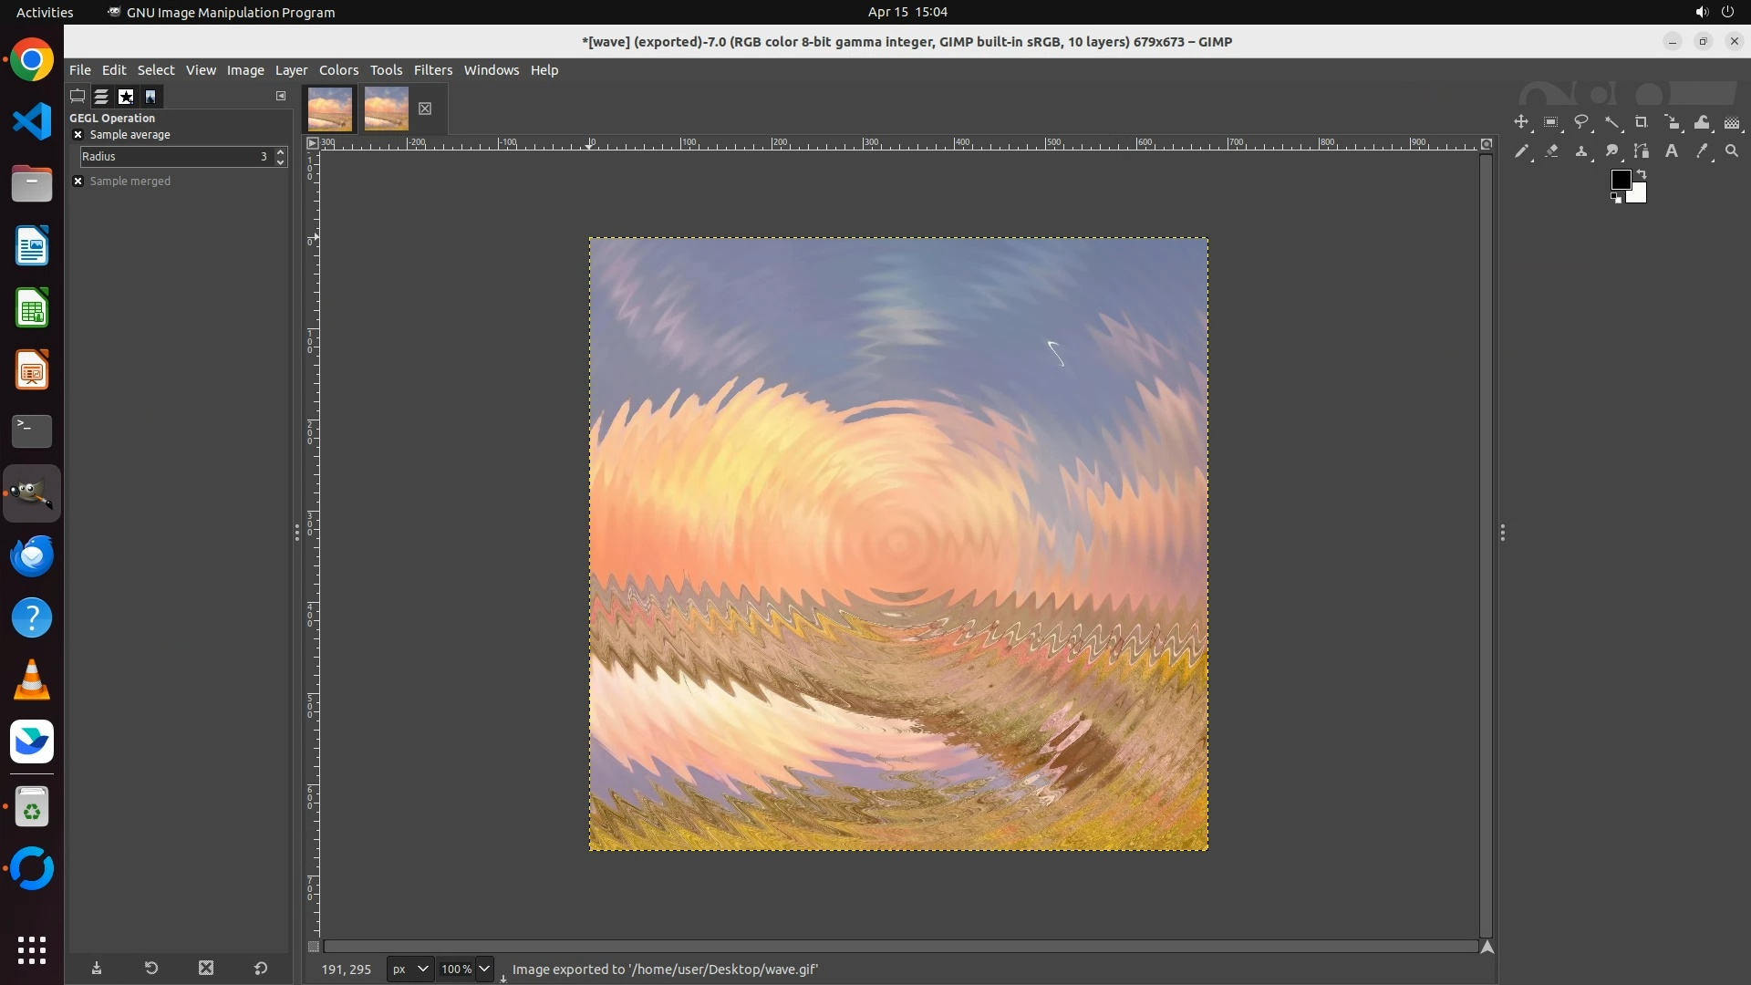Toggle the Sample merged checkbox
Image resolution: width=1751 pixels, height=985 pixels.
click(78, 181)
